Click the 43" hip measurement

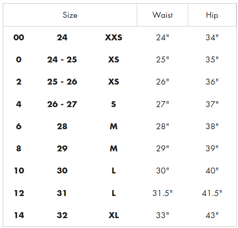coord(212,215)
